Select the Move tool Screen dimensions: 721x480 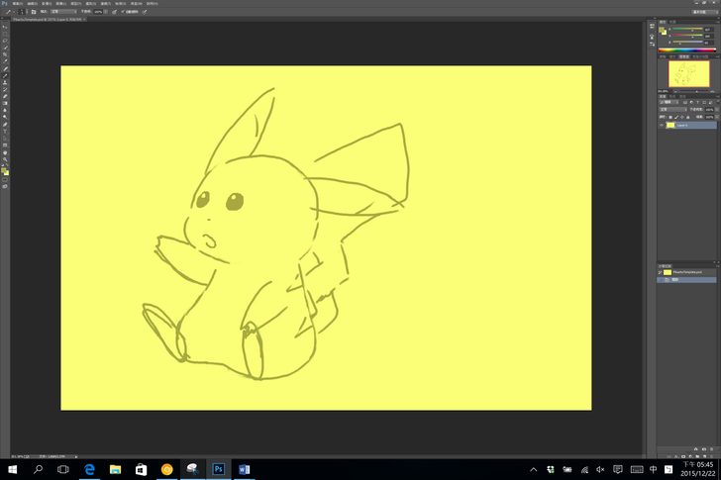(x=5, y=27)
